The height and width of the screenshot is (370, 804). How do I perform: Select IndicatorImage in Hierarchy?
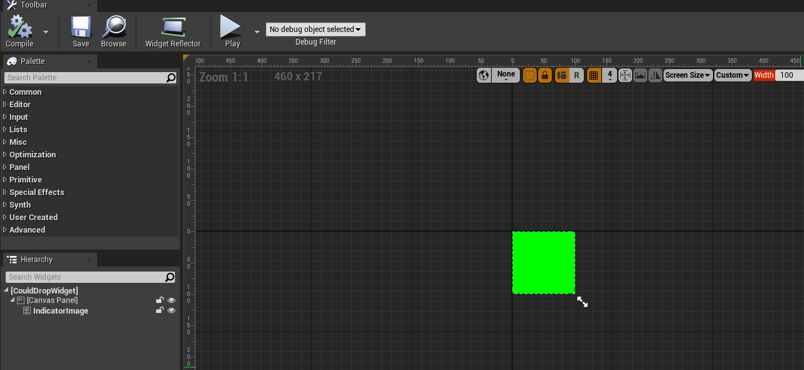[x=61, y=310]
